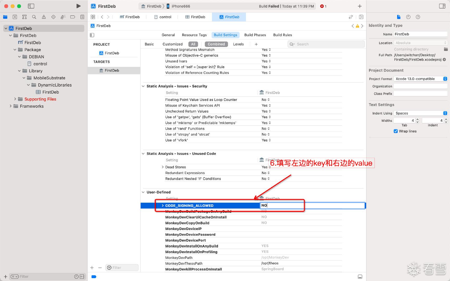Open the Project navigator folder icon
Viewport: 450px width, 281px height.
pos(5,17)
